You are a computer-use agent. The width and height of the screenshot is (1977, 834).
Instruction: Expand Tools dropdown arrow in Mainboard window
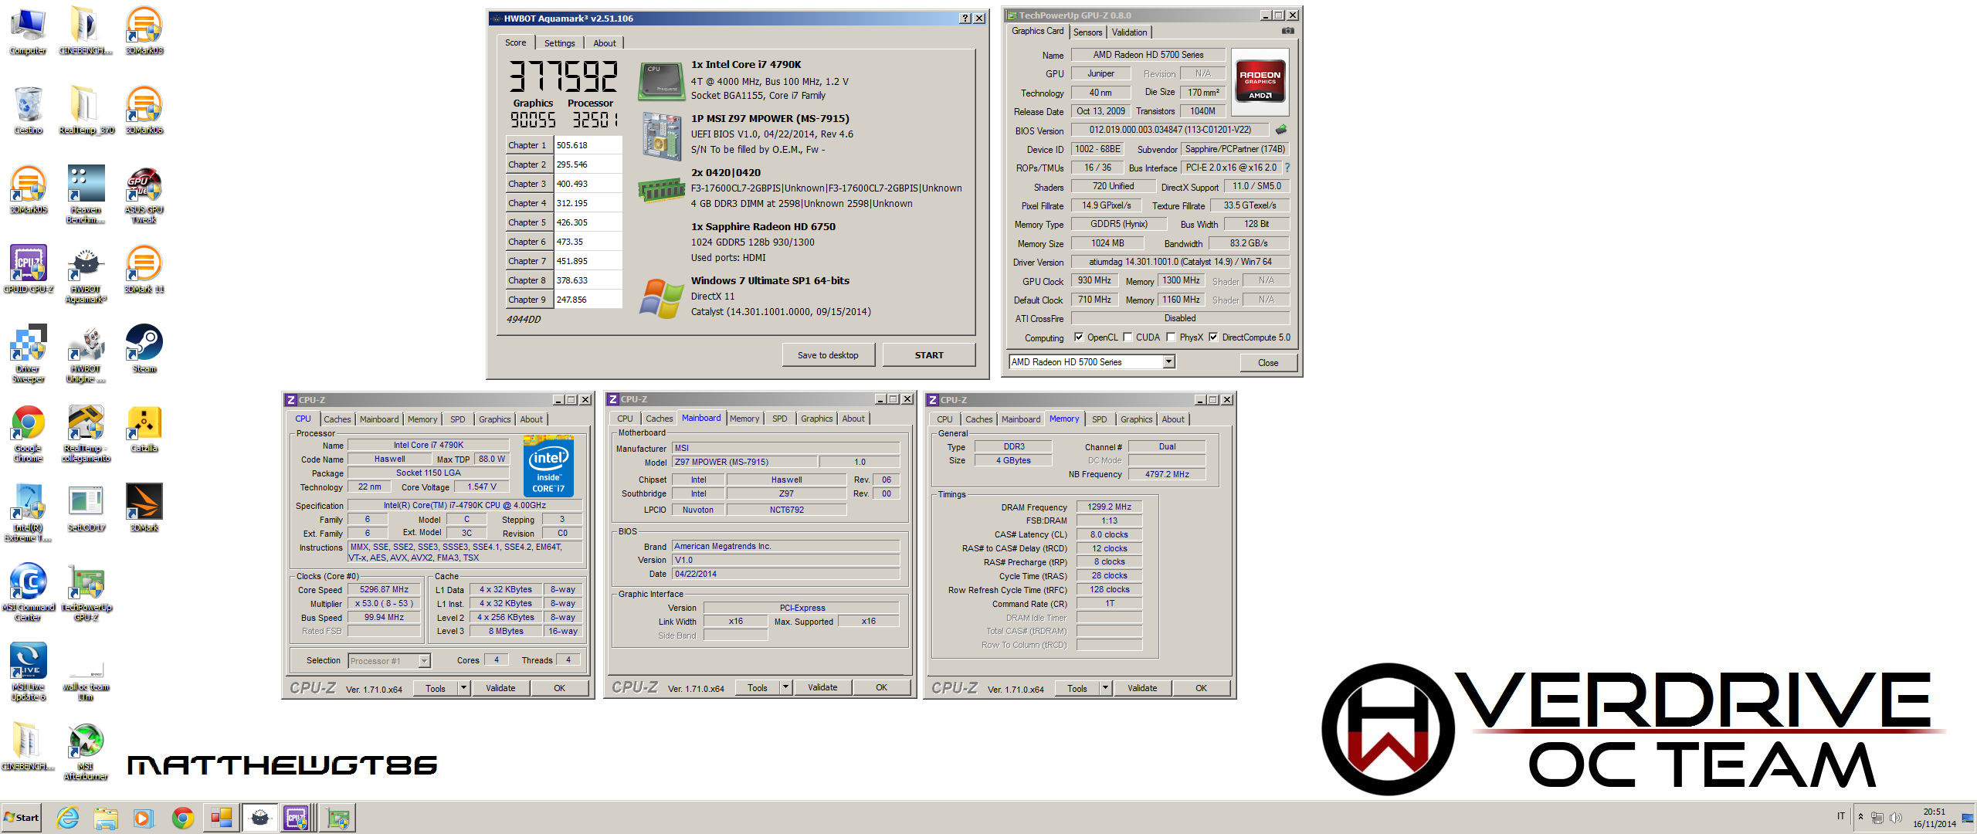tap(786, 687)
